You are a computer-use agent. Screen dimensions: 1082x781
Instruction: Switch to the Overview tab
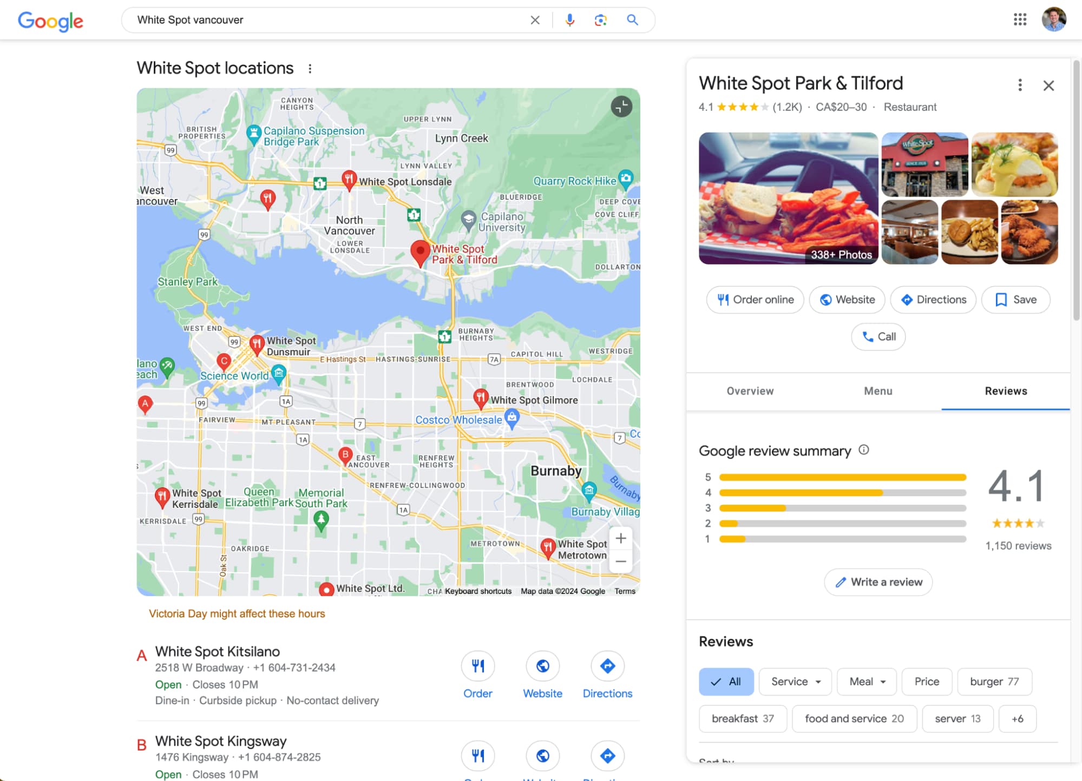point(751,390)
